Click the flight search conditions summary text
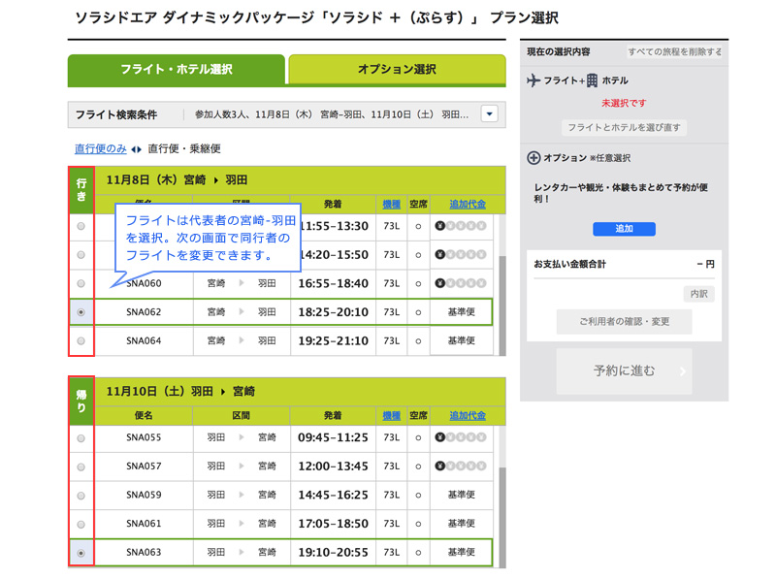The image size is (776, 579). [331, 114]
